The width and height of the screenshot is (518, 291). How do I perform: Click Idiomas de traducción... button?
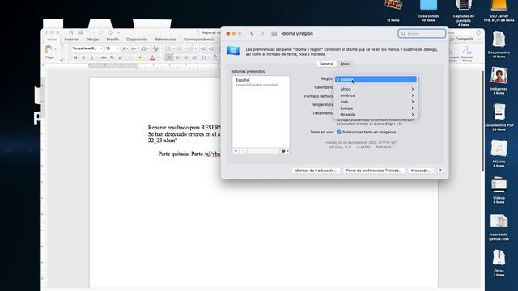point(316,171)
